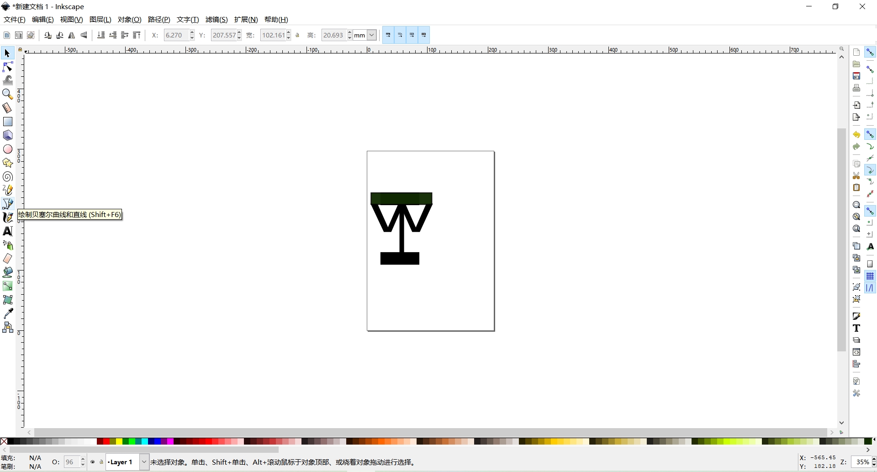Toggle scale stroke width with object
Viewport: 877px width, 472px height.
pos(388,35)
